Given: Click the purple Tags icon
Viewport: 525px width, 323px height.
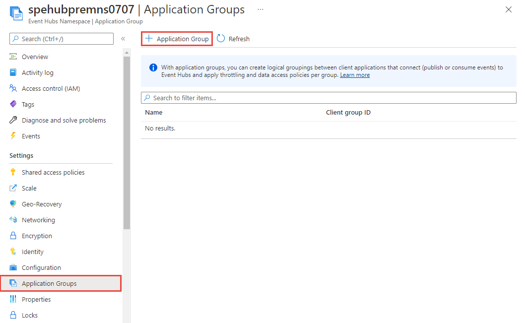Looking at the screenshot, I should [x=13, y=104].
